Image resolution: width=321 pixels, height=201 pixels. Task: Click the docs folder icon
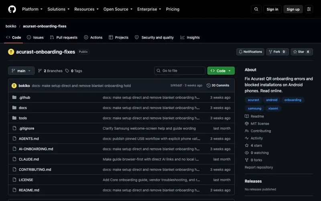pos(14,108)
